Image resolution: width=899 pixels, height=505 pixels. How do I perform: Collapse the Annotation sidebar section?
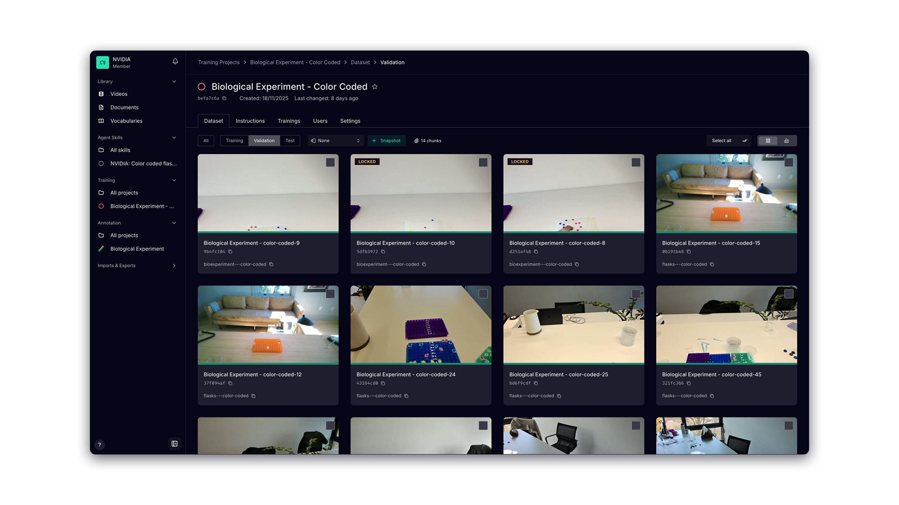(x=174, y=223)
